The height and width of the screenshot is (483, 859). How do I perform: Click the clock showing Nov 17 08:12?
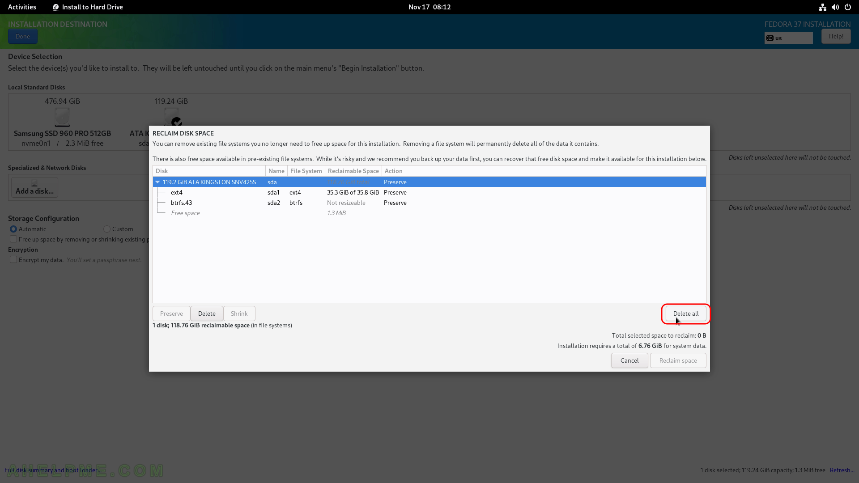click(429, 7)
